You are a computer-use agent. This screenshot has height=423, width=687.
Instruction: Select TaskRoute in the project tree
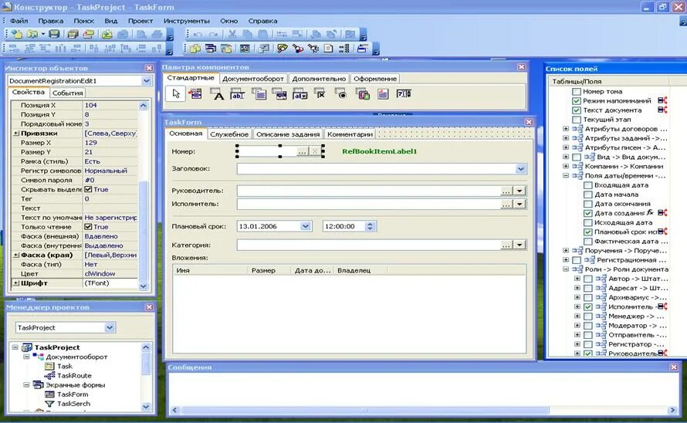[x=74, y=375]
